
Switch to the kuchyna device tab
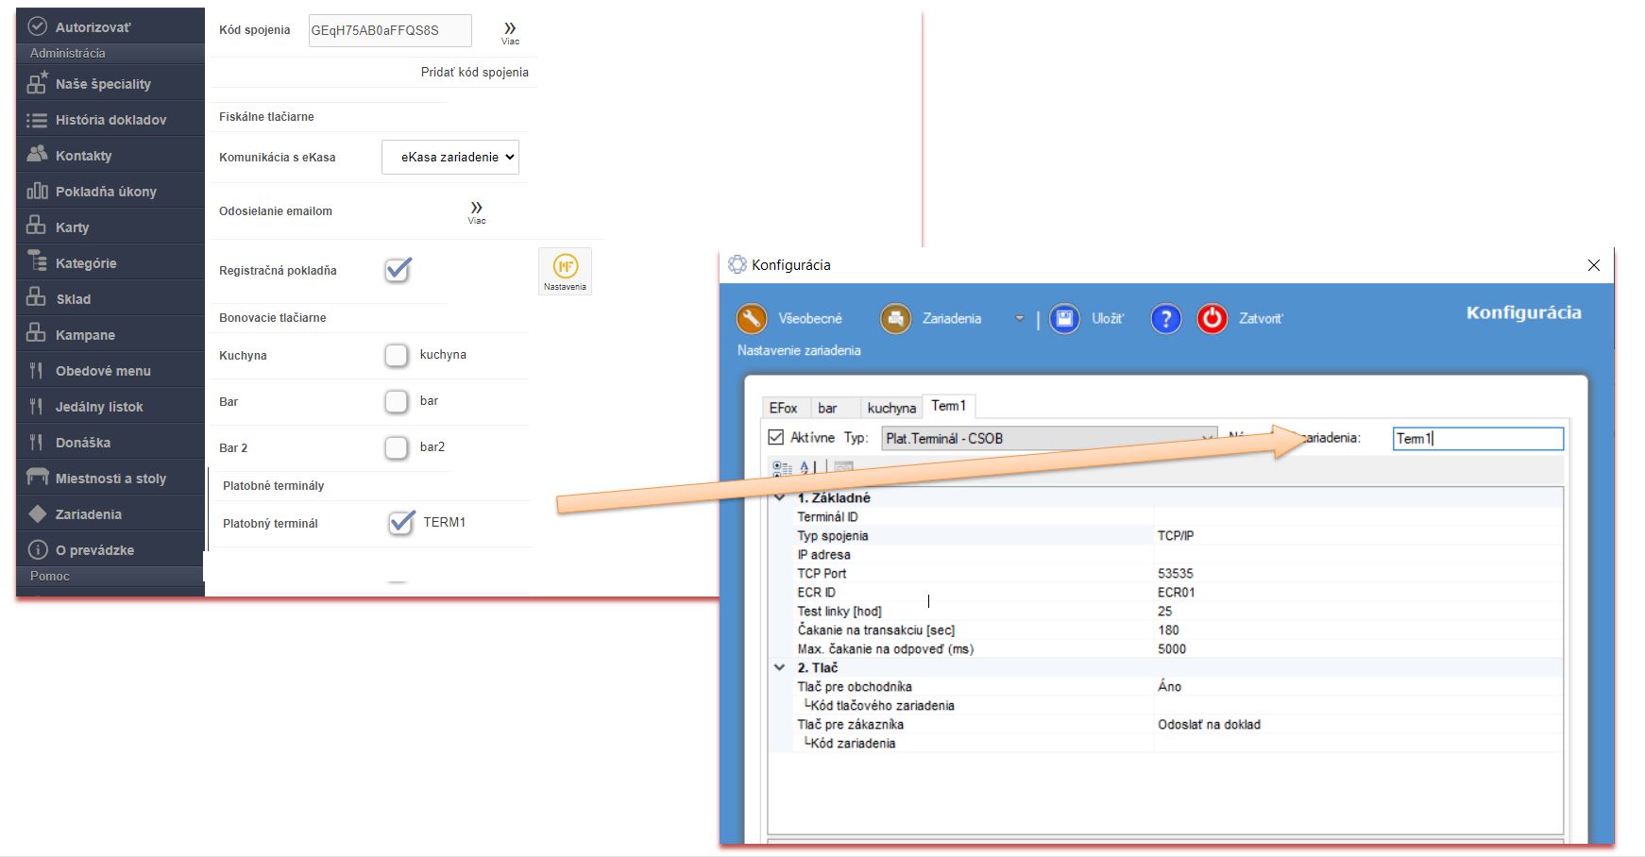(x=890, y=408)
